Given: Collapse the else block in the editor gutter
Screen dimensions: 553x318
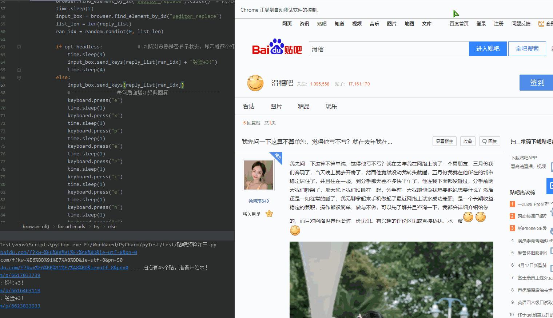Looking at the screenshot, I should click(19, 77).
